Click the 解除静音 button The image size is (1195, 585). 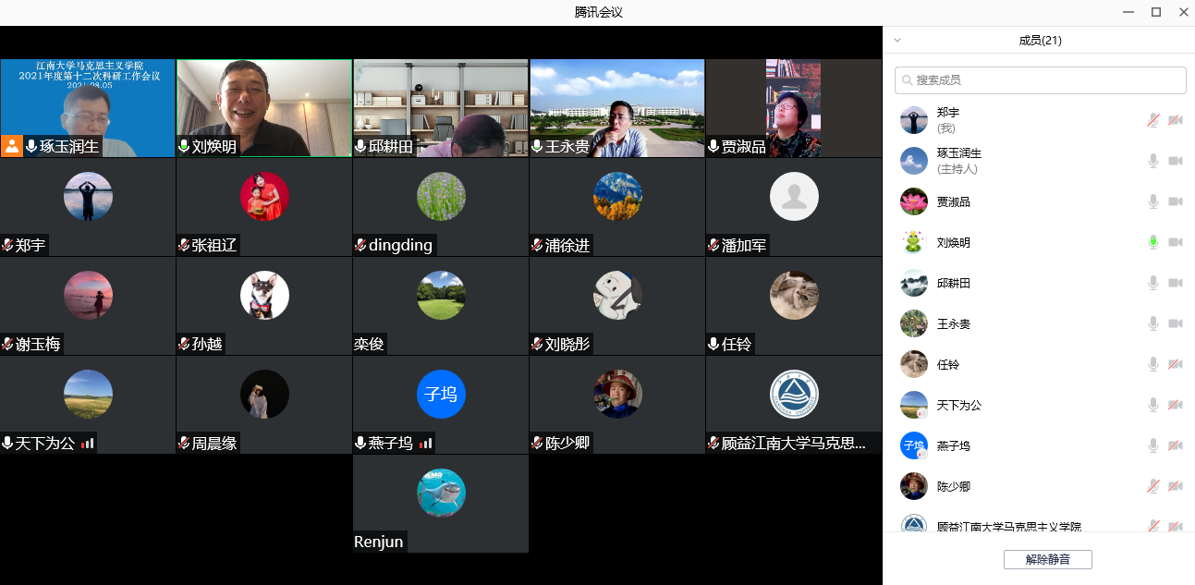tap(1047, 559)
